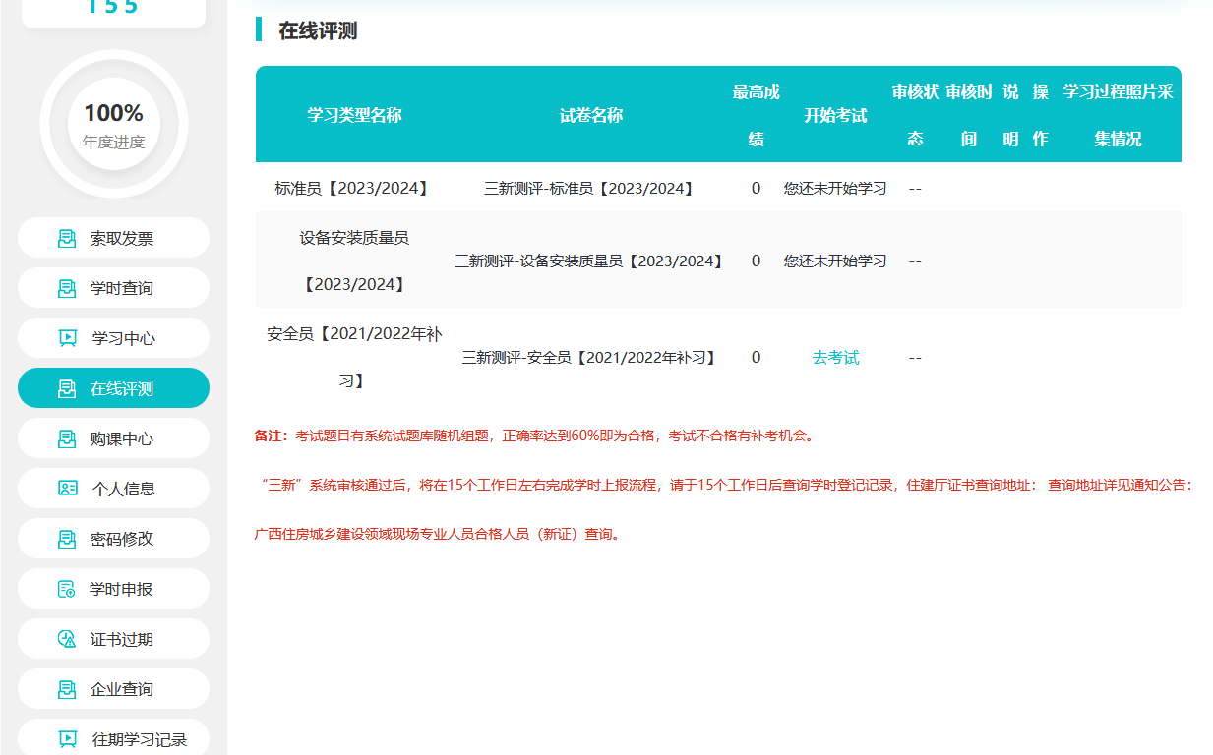Viewport: 1213px width, 755px height.
Task: Click the score 0 in the 标准员 row
Action: point(756,188)
